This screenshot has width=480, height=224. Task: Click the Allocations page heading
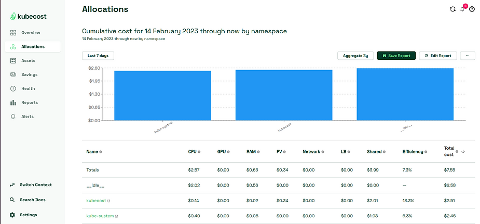click(x=105, y=9)
